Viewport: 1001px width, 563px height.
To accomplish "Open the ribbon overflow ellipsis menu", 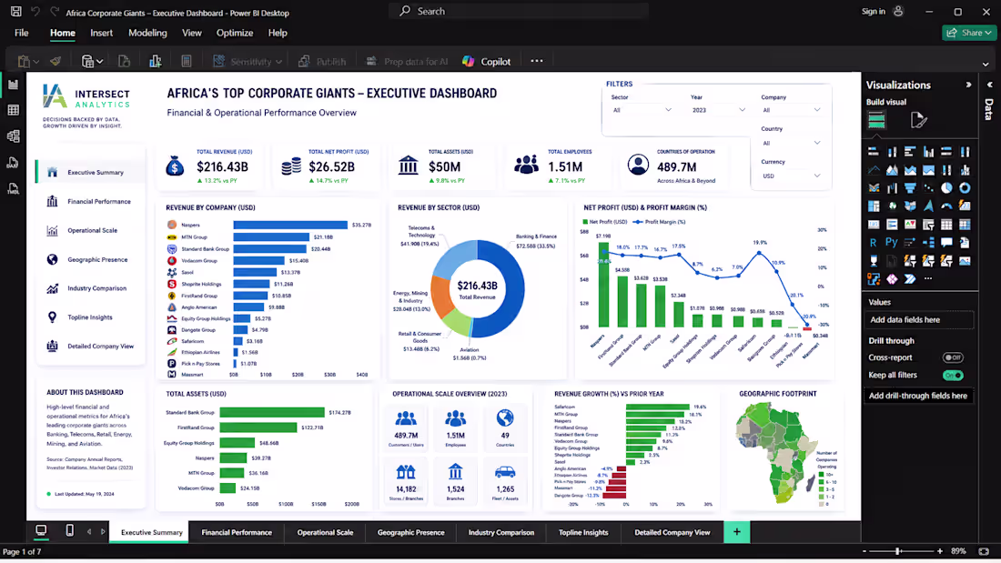I will pos(536,61).
